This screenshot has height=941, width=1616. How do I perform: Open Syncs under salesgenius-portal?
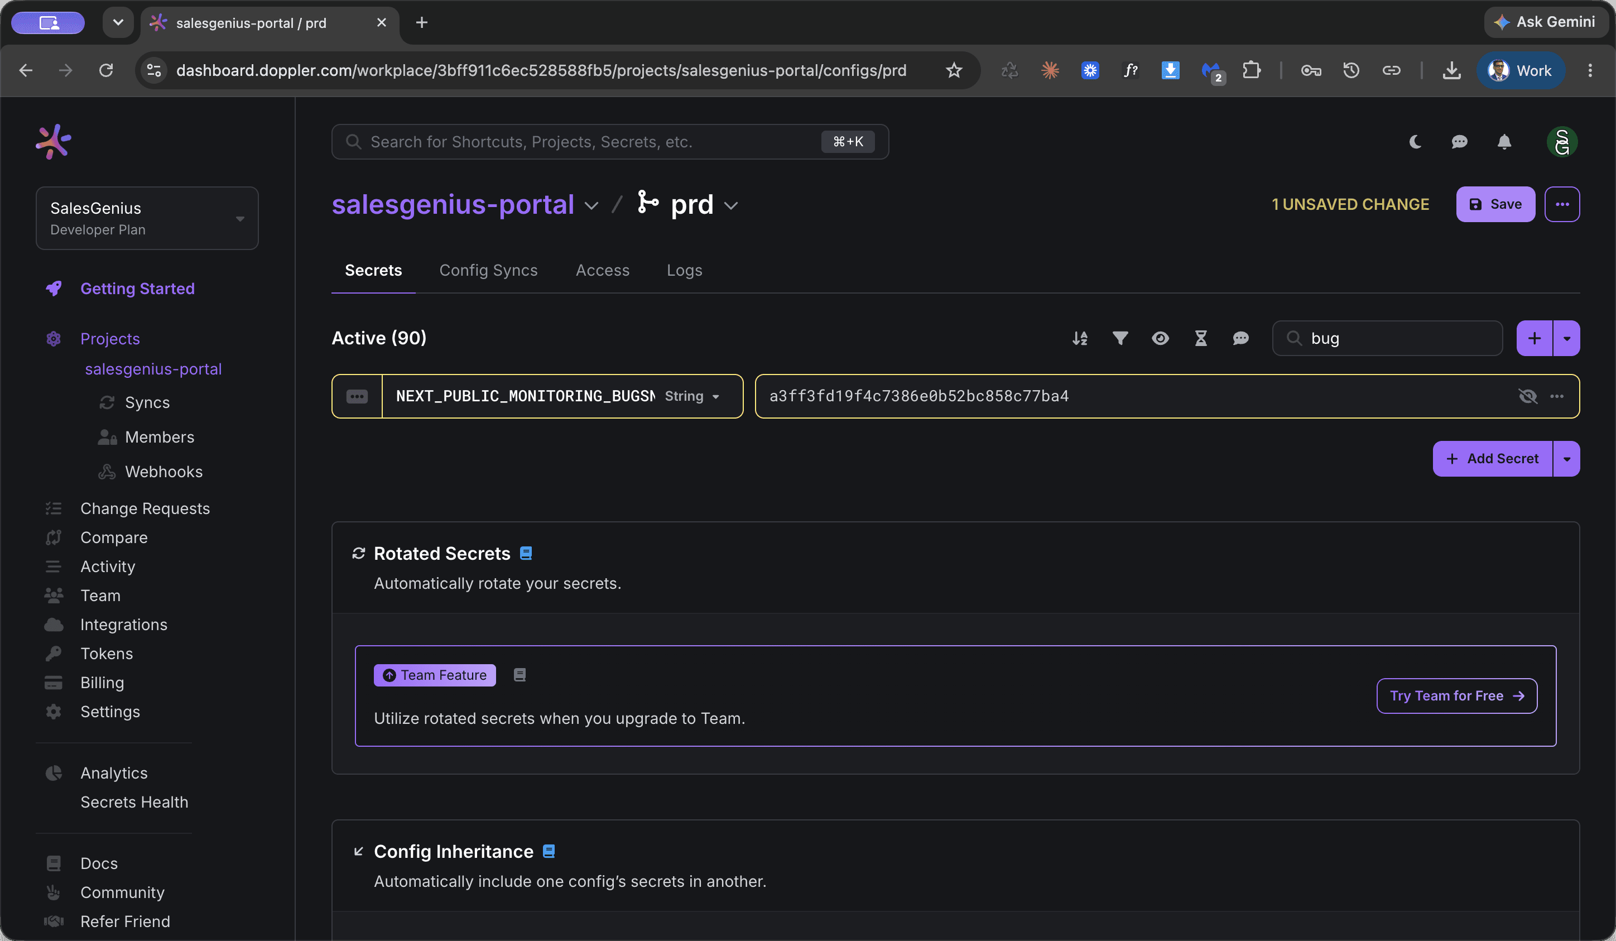coord(147,403)
